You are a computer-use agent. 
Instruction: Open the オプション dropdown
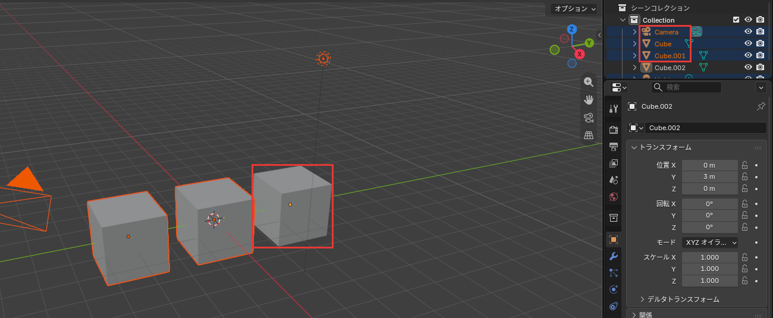[x=573, y=8]
